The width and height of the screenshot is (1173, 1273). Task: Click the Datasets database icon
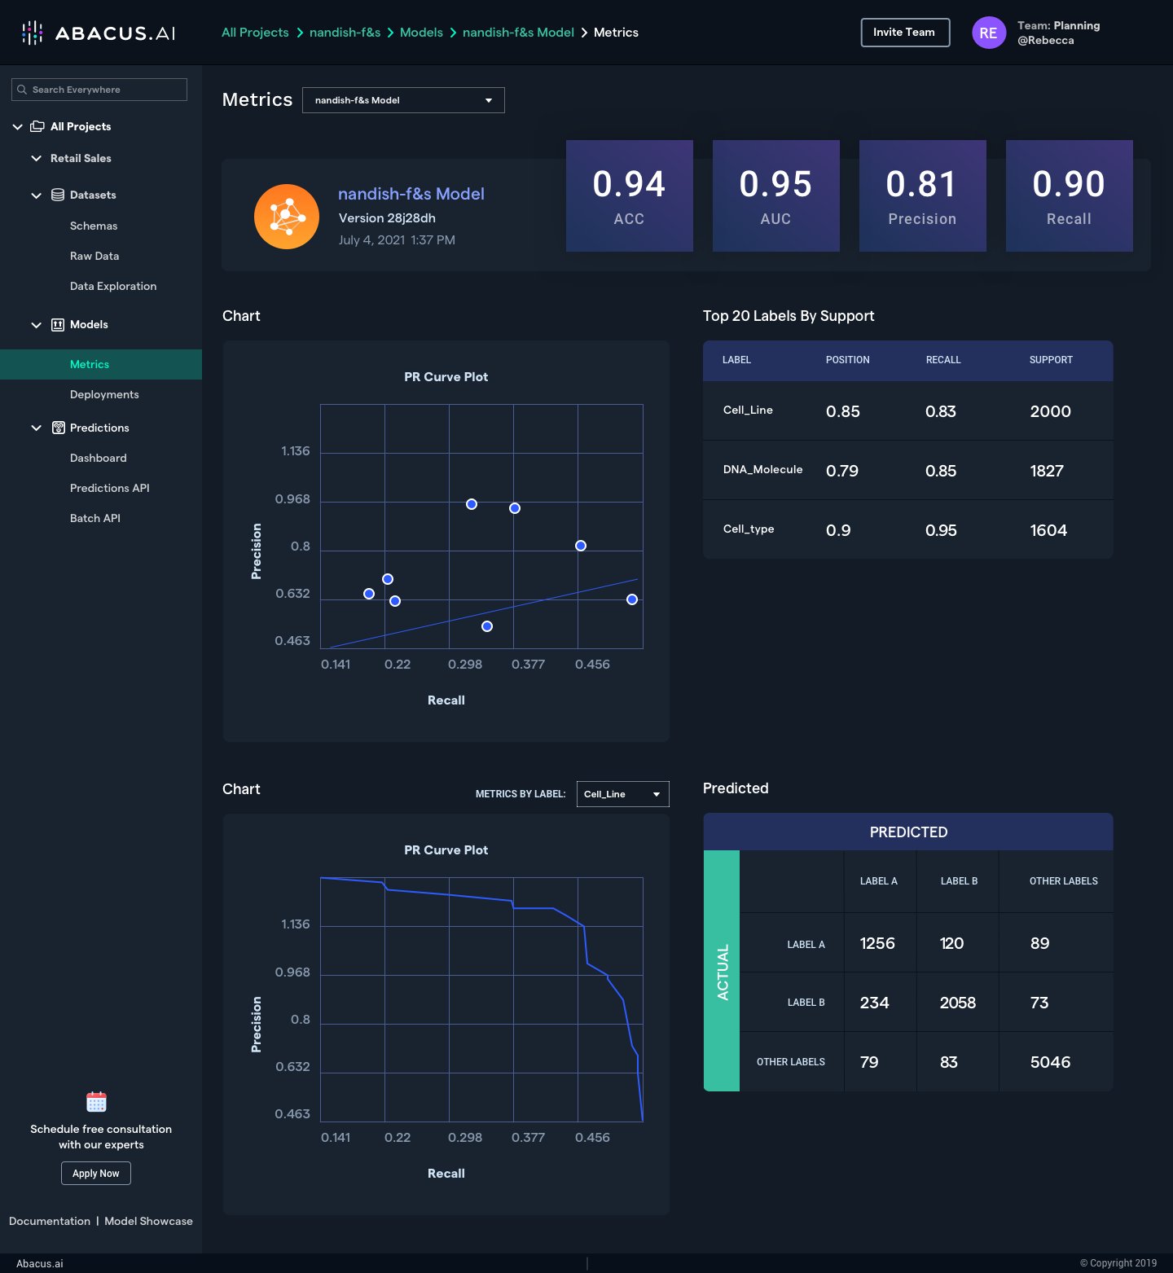click(x=58, y=195)
